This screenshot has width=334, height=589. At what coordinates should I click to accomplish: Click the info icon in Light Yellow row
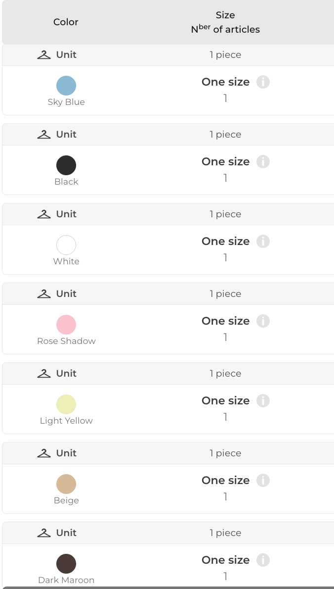263,401
